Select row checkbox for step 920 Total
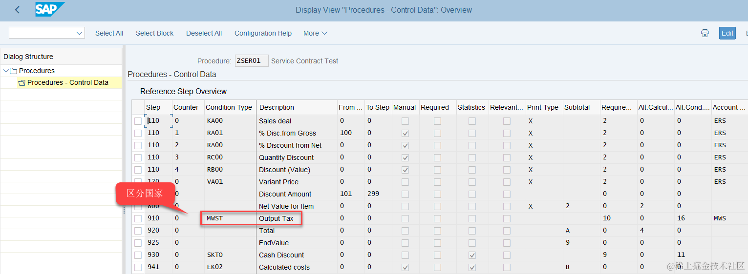Image resolution: width=748 pixels, height=274 pixels. pos(138,231)
